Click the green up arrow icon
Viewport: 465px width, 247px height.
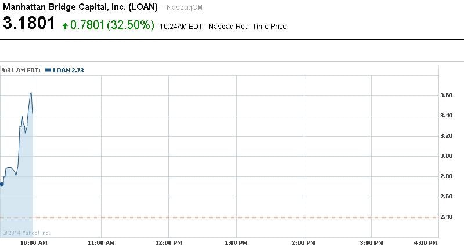point(65,26)
